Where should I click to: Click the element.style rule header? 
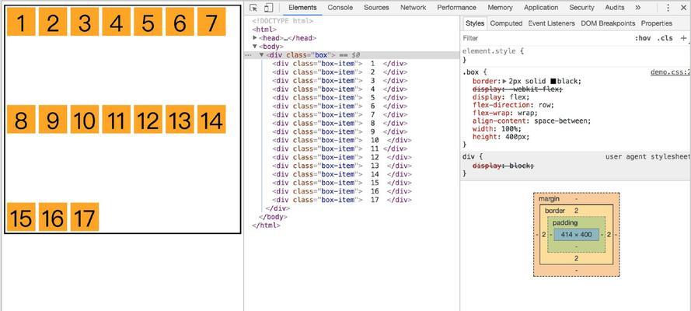pos(493,51)
